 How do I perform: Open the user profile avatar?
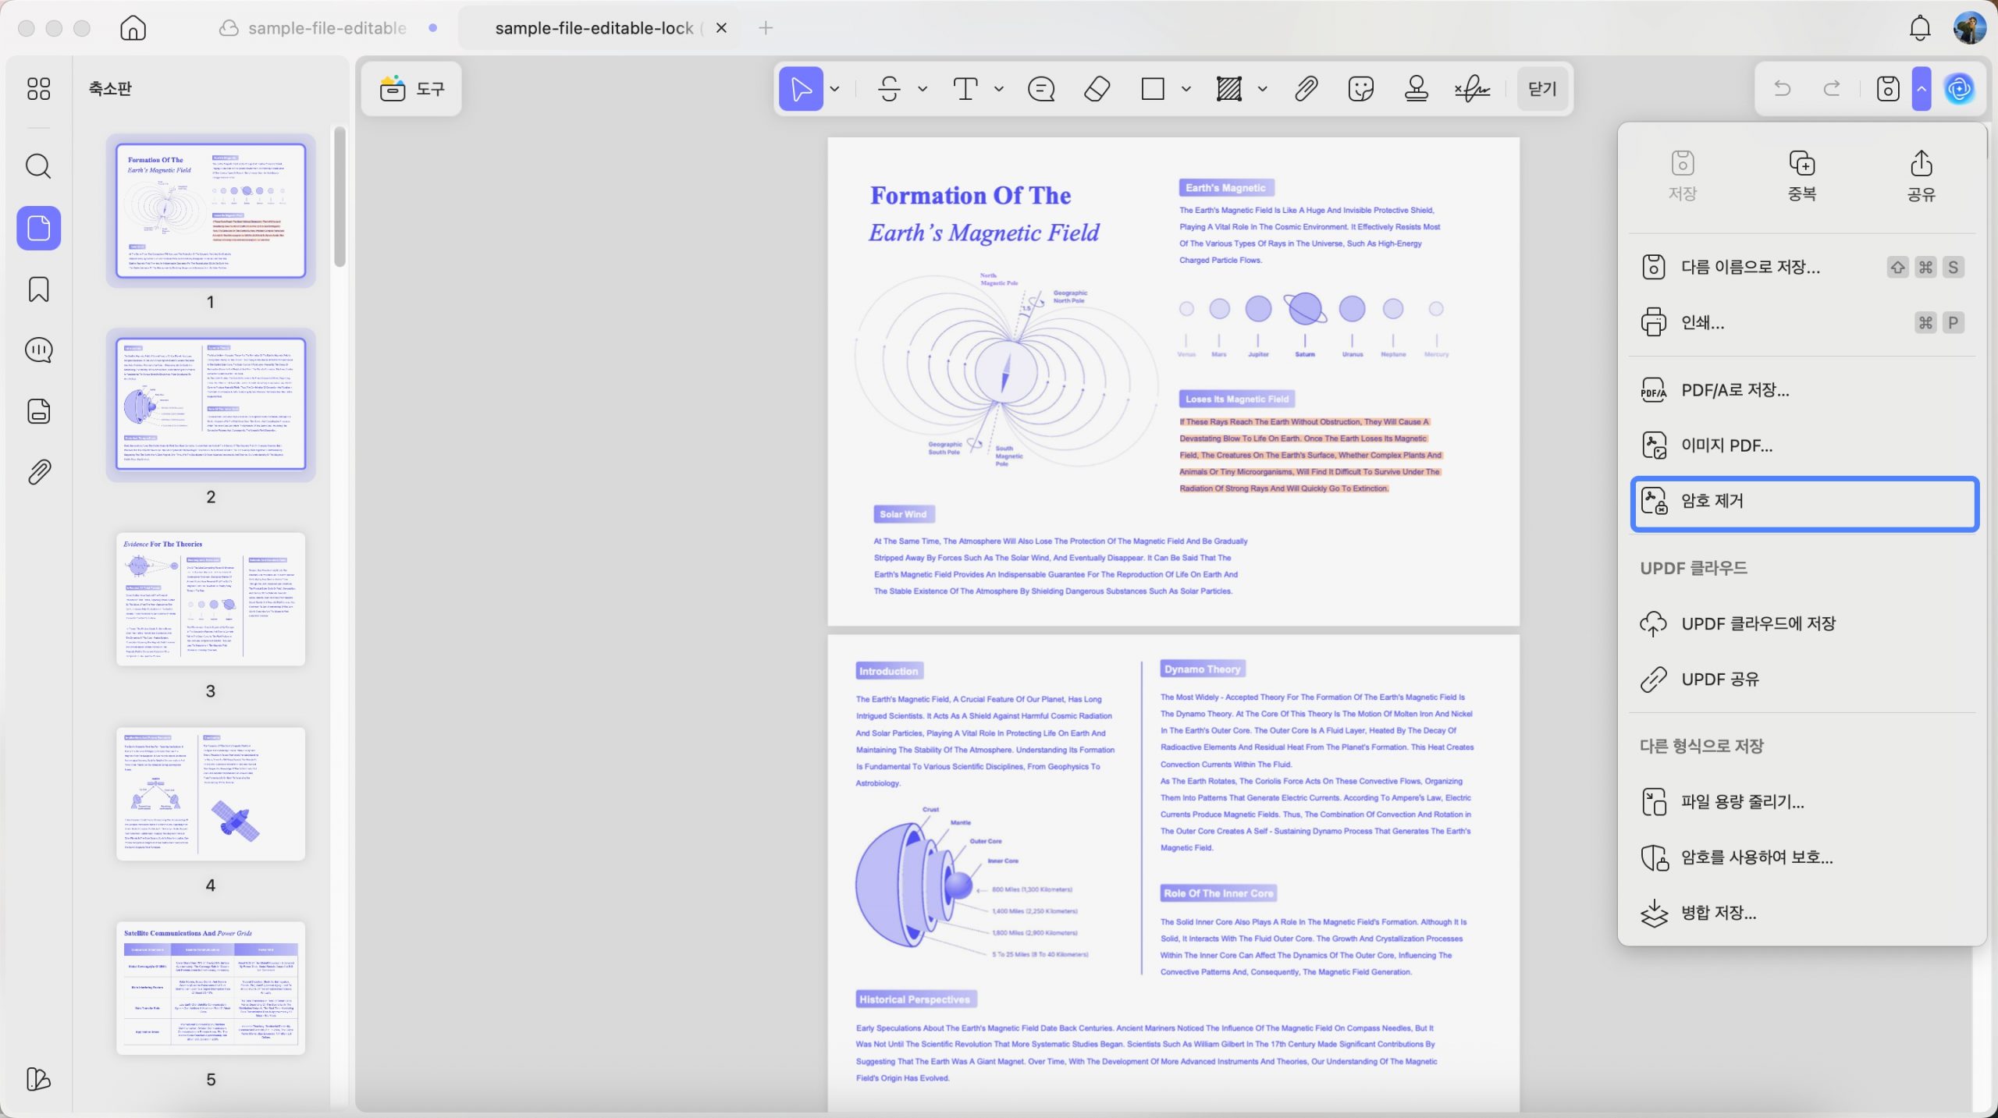[x=1970, y=28]
